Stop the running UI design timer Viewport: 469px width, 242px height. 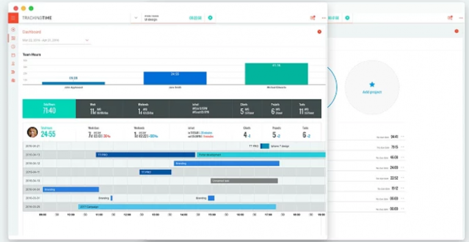(210, 18)
